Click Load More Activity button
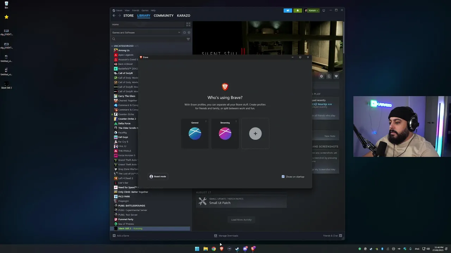 (241, 220)
